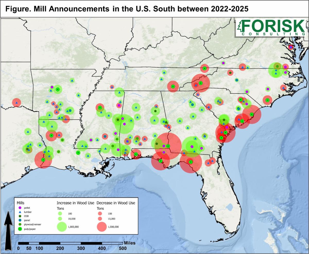The width and height of the screenshot is (309, 254).
Task: Click the "panel" legend label
Action: (x=27, y=220)
